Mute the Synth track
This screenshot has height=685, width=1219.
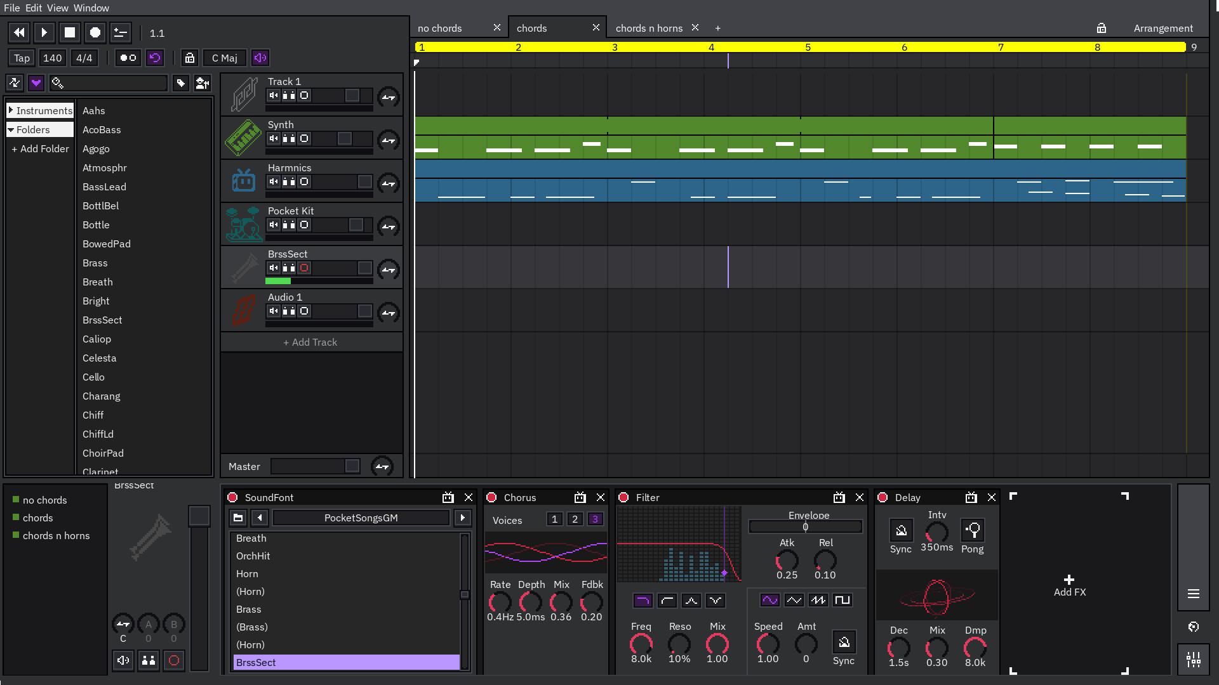(x=274, y=138)
